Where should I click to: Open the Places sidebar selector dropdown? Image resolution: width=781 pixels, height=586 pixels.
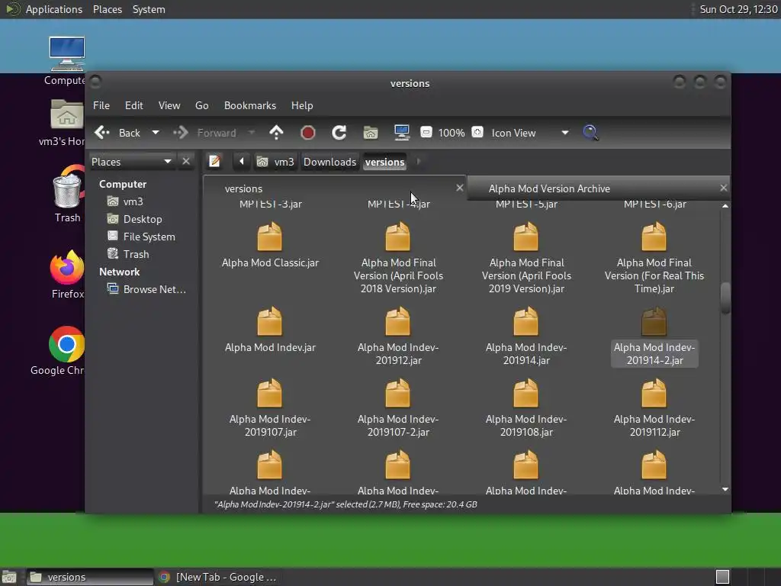click(x=131, y=162)
